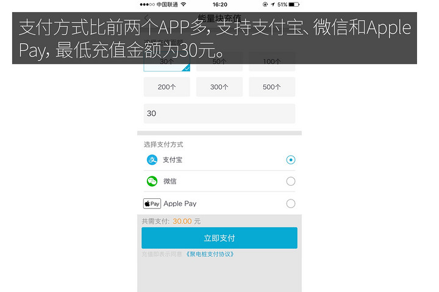Viewport: 439px width, 292px height.
Task: Click the rotation lock icon in status bar
Action: pyautogui.click(x=265, y=4)
